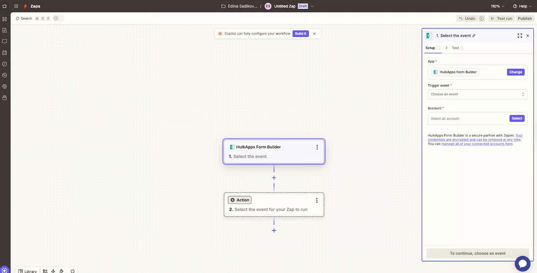Select the Action step card
Image resolution: width=537 pixels, height=273 pixels.
(274, 205)
